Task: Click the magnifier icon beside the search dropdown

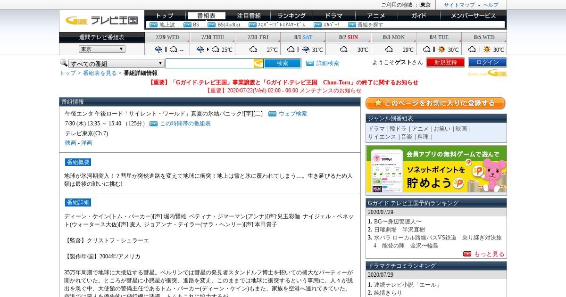Action: tap(63, 63)
